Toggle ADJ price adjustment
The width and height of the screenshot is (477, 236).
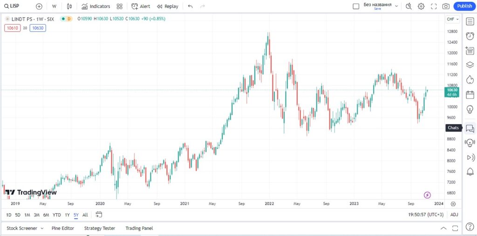pos(454,215)
